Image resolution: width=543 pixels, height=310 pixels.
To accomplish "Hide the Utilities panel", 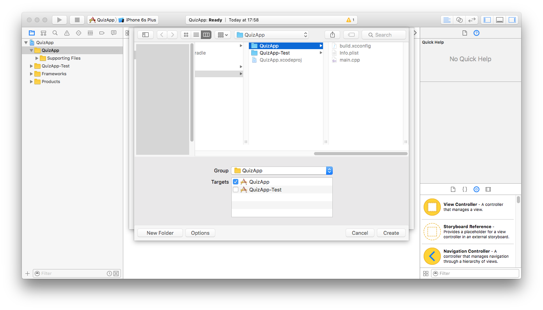I will [512, 20].
